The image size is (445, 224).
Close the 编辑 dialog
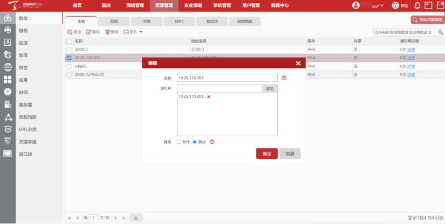298,63
